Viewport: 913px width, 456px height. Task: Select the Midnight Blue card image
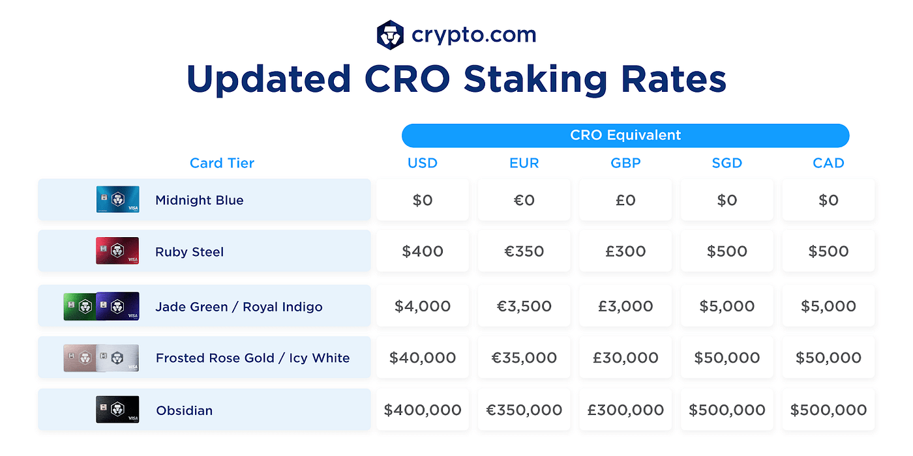pos(117,199)
